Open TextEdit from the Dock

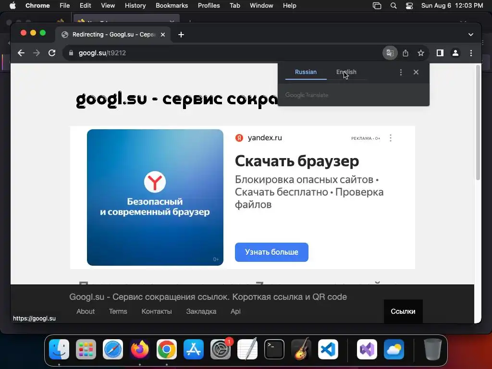[247, 349]
